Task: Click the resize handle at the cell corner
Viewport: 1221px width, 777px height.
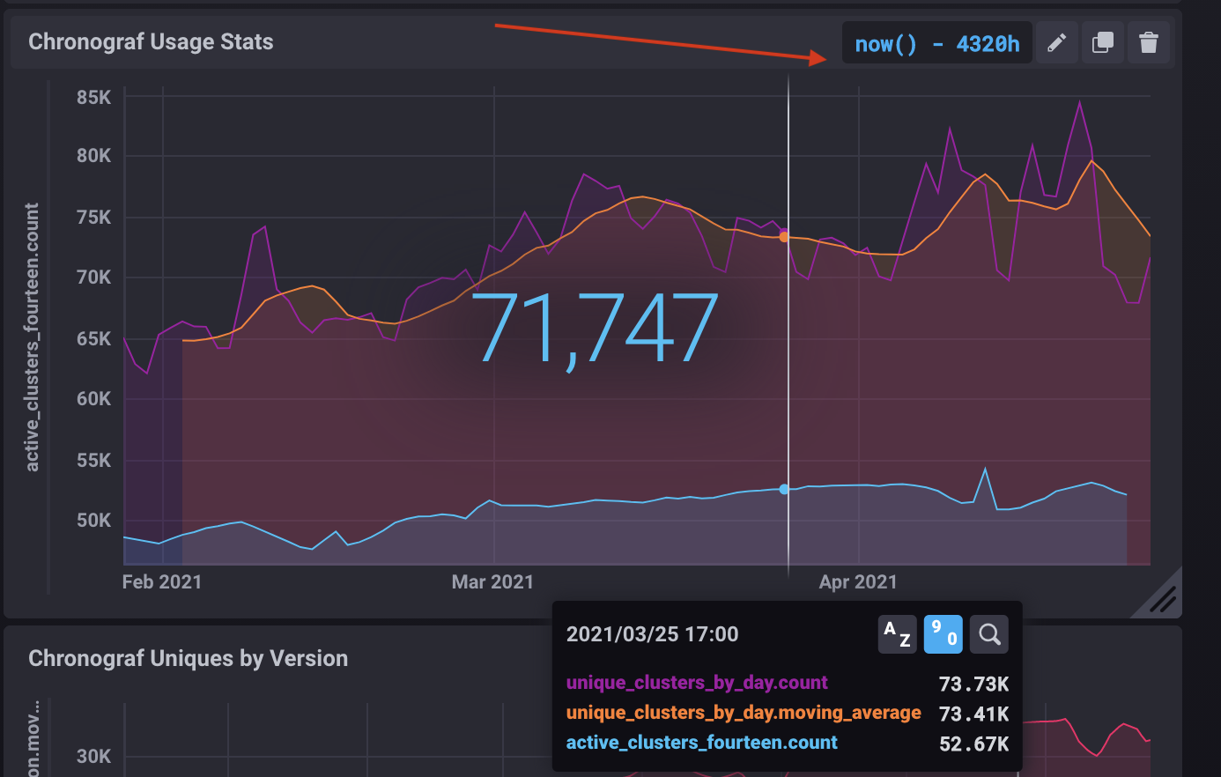Action: click(1163, 596)
